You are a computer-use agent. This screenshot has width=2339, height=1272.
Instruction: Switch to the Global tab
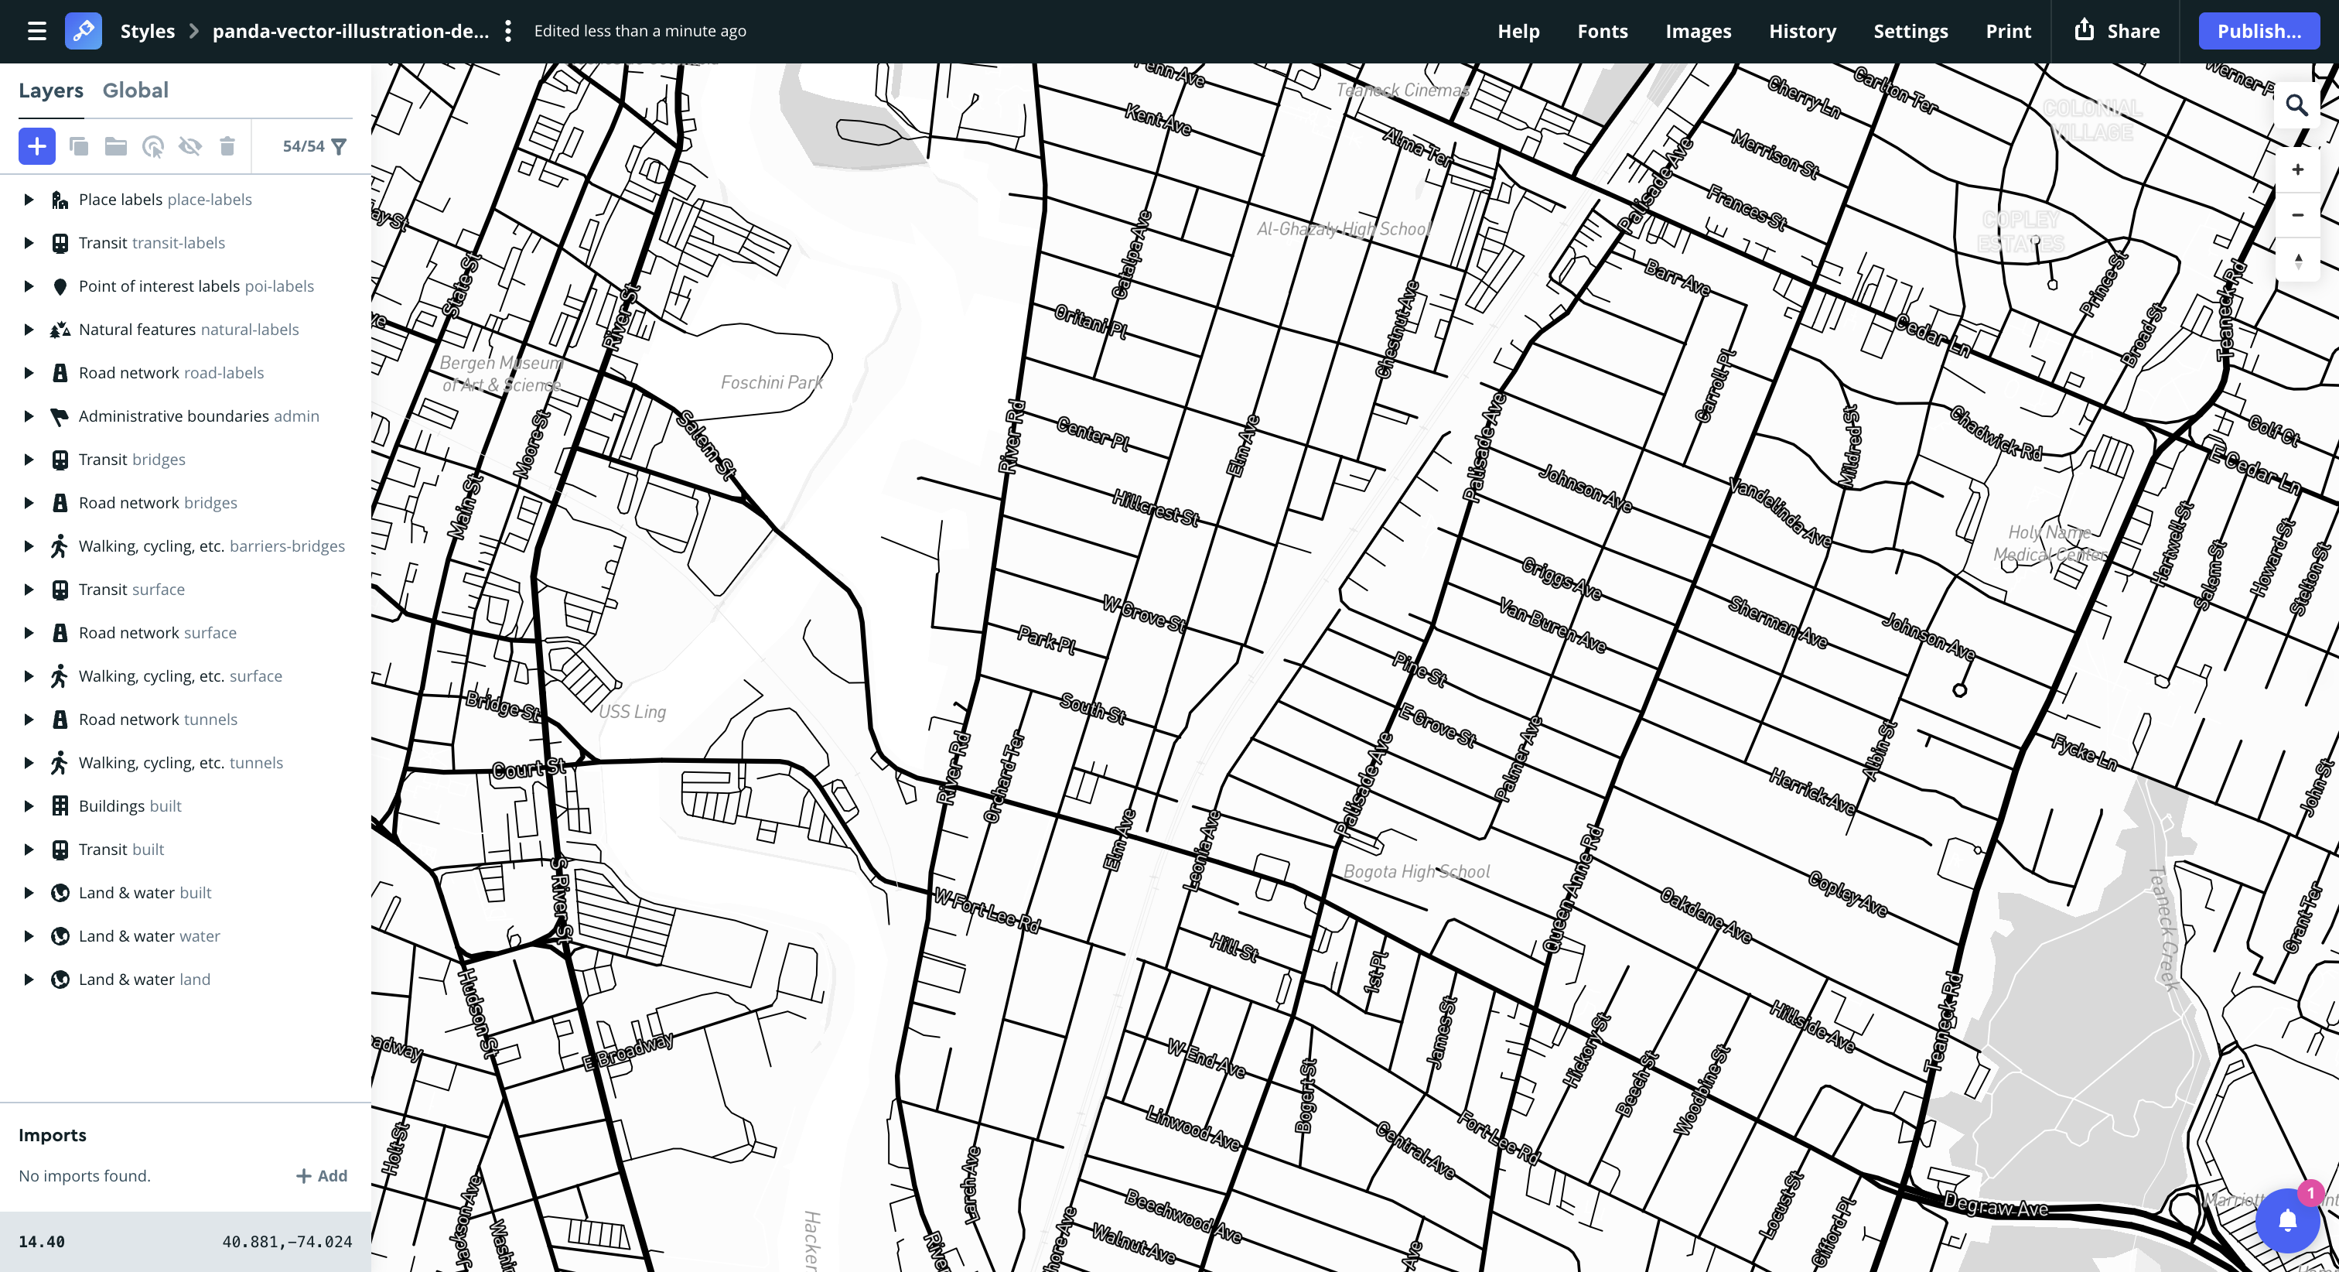(135, 90)
